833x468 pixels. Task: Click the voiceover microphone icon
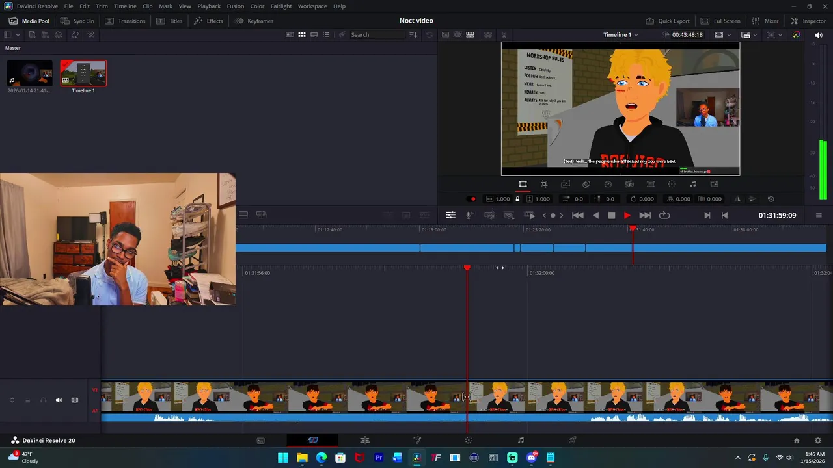click(x=470, y=215)
